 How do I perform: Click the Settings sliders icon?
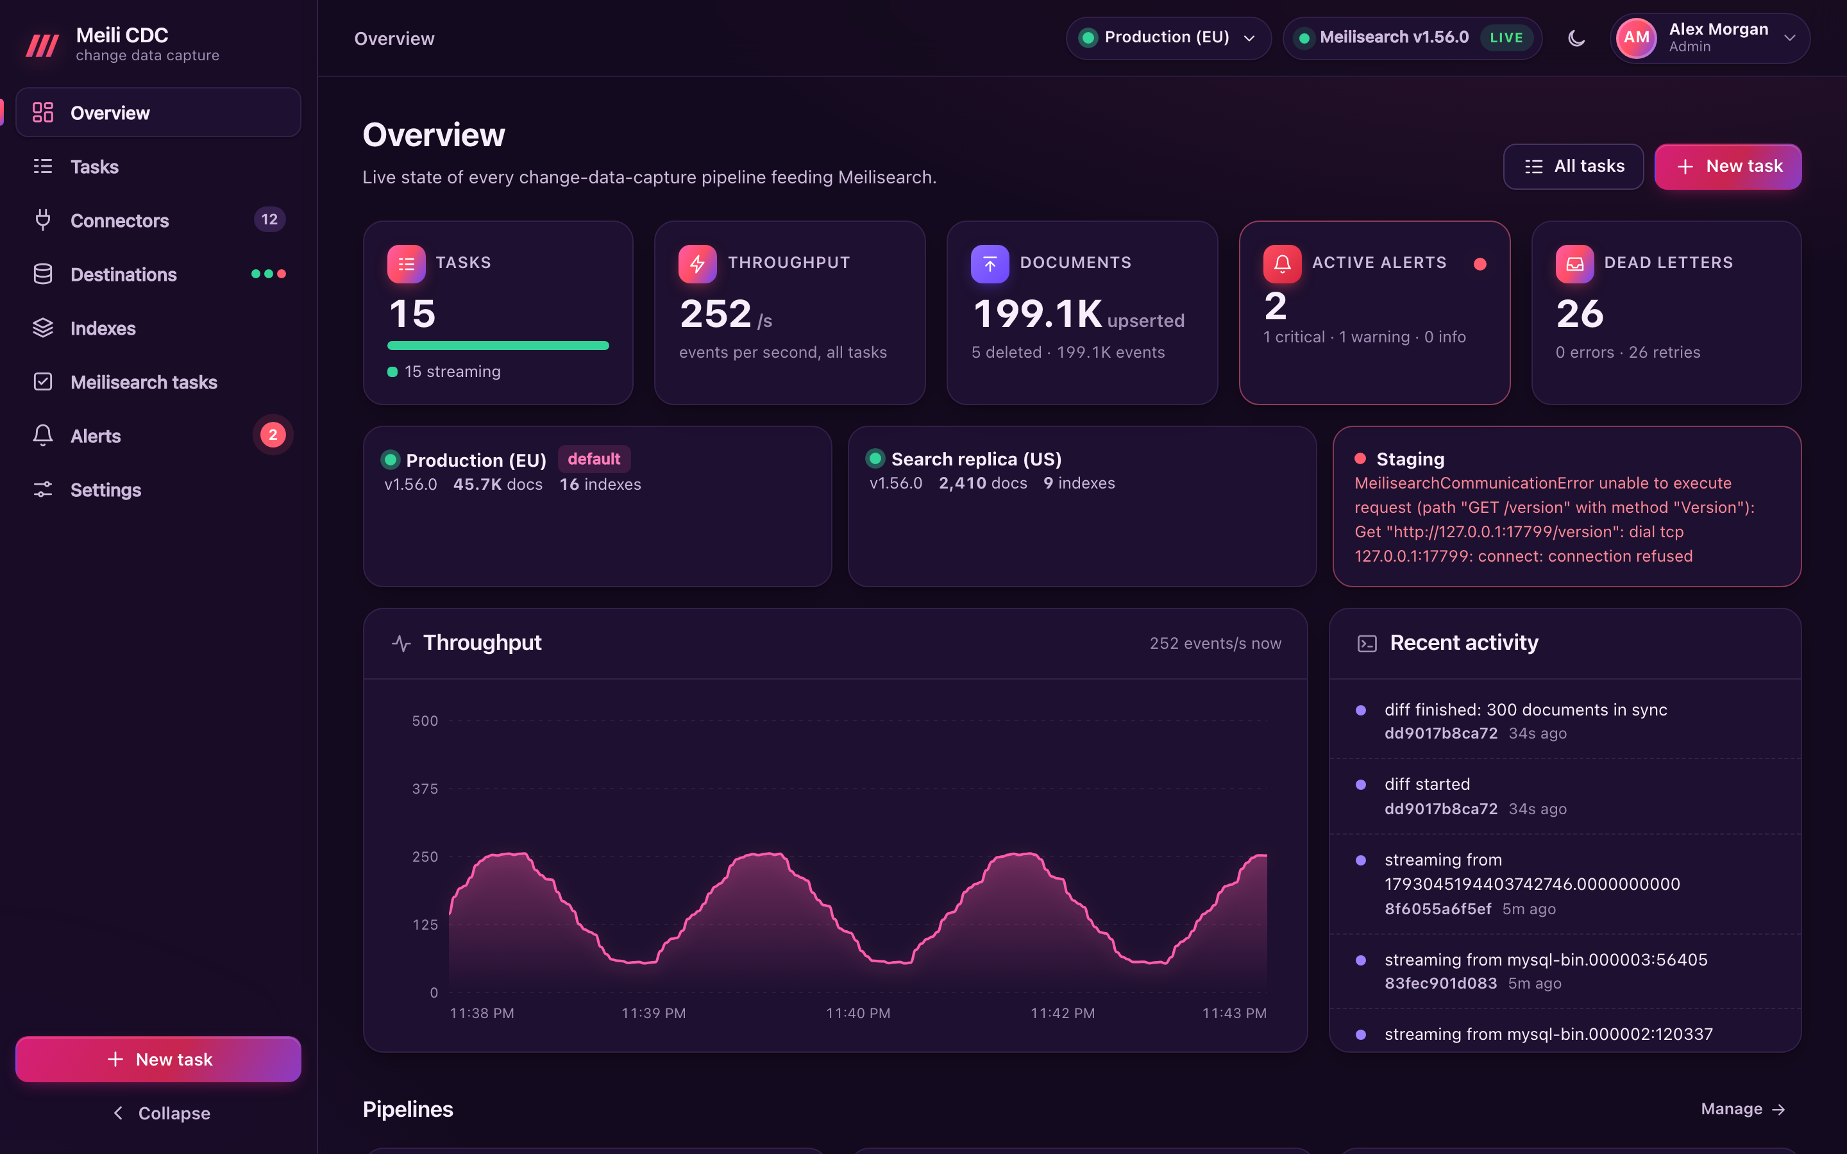click(43, 489)
